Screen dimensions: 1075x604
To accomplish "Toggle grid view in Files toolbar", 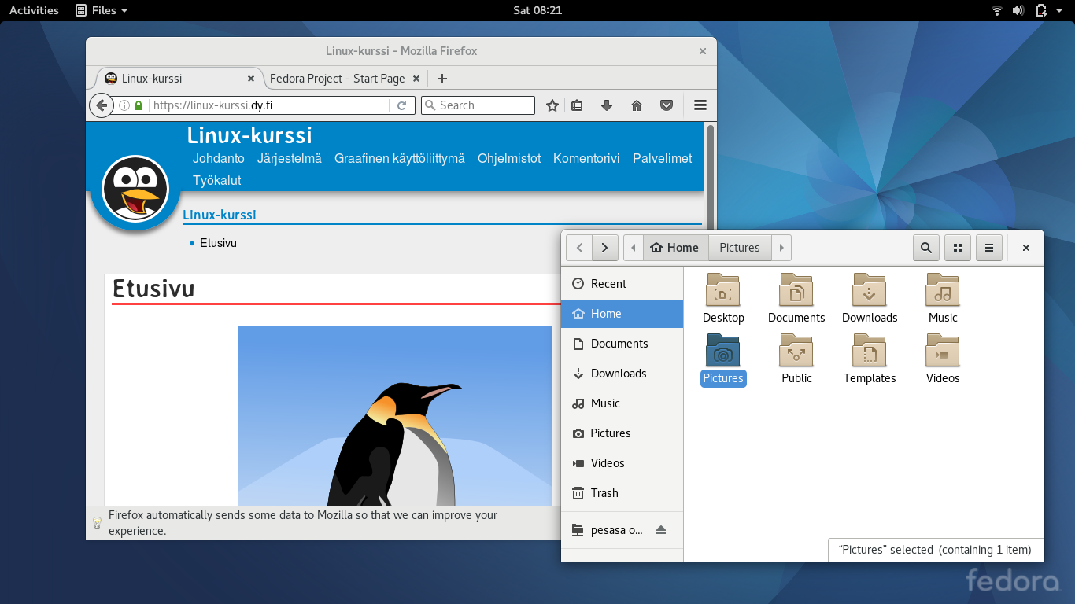I will (x=958, y=248).
